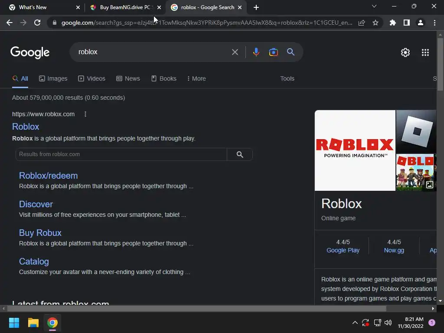This screenshot has width=444, height=333.
Task: Show hidden system tray icons
Action: point(355,323)
